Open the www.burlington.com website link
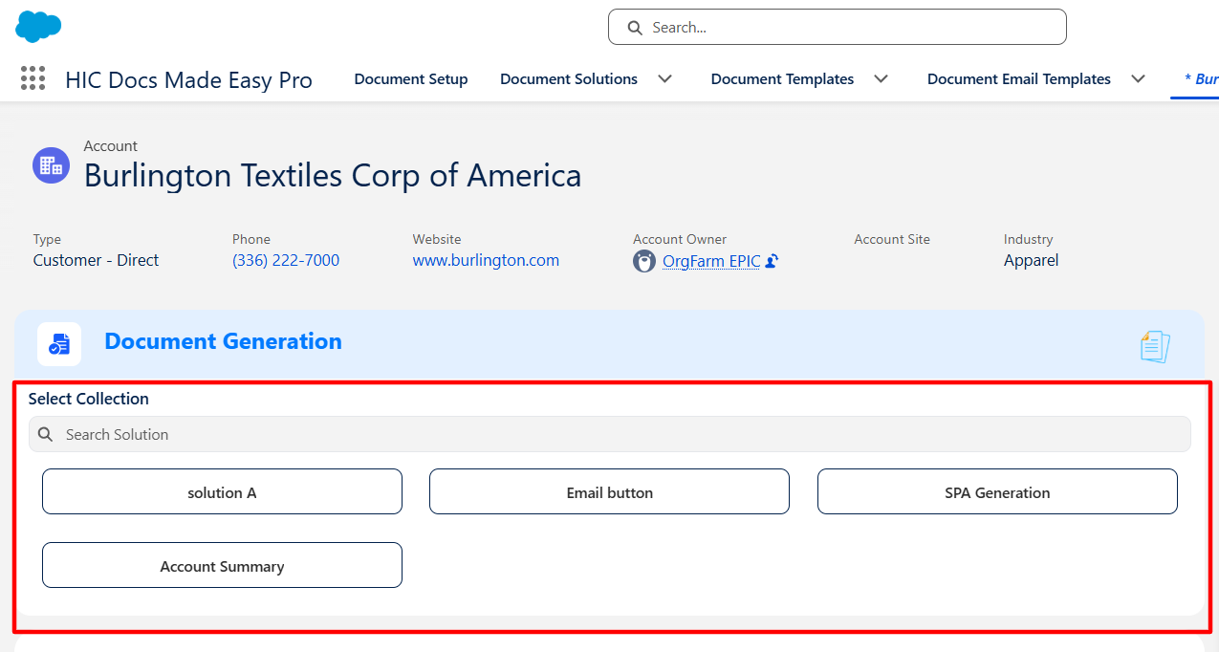This screenshot has height=652, width=1219. click(486, 260)
